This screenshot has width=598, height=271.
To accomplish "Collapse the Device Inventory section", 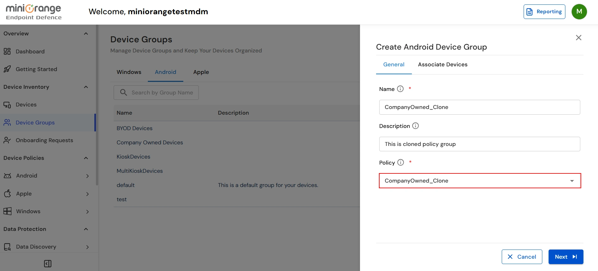I will click(x=86, y=87).
